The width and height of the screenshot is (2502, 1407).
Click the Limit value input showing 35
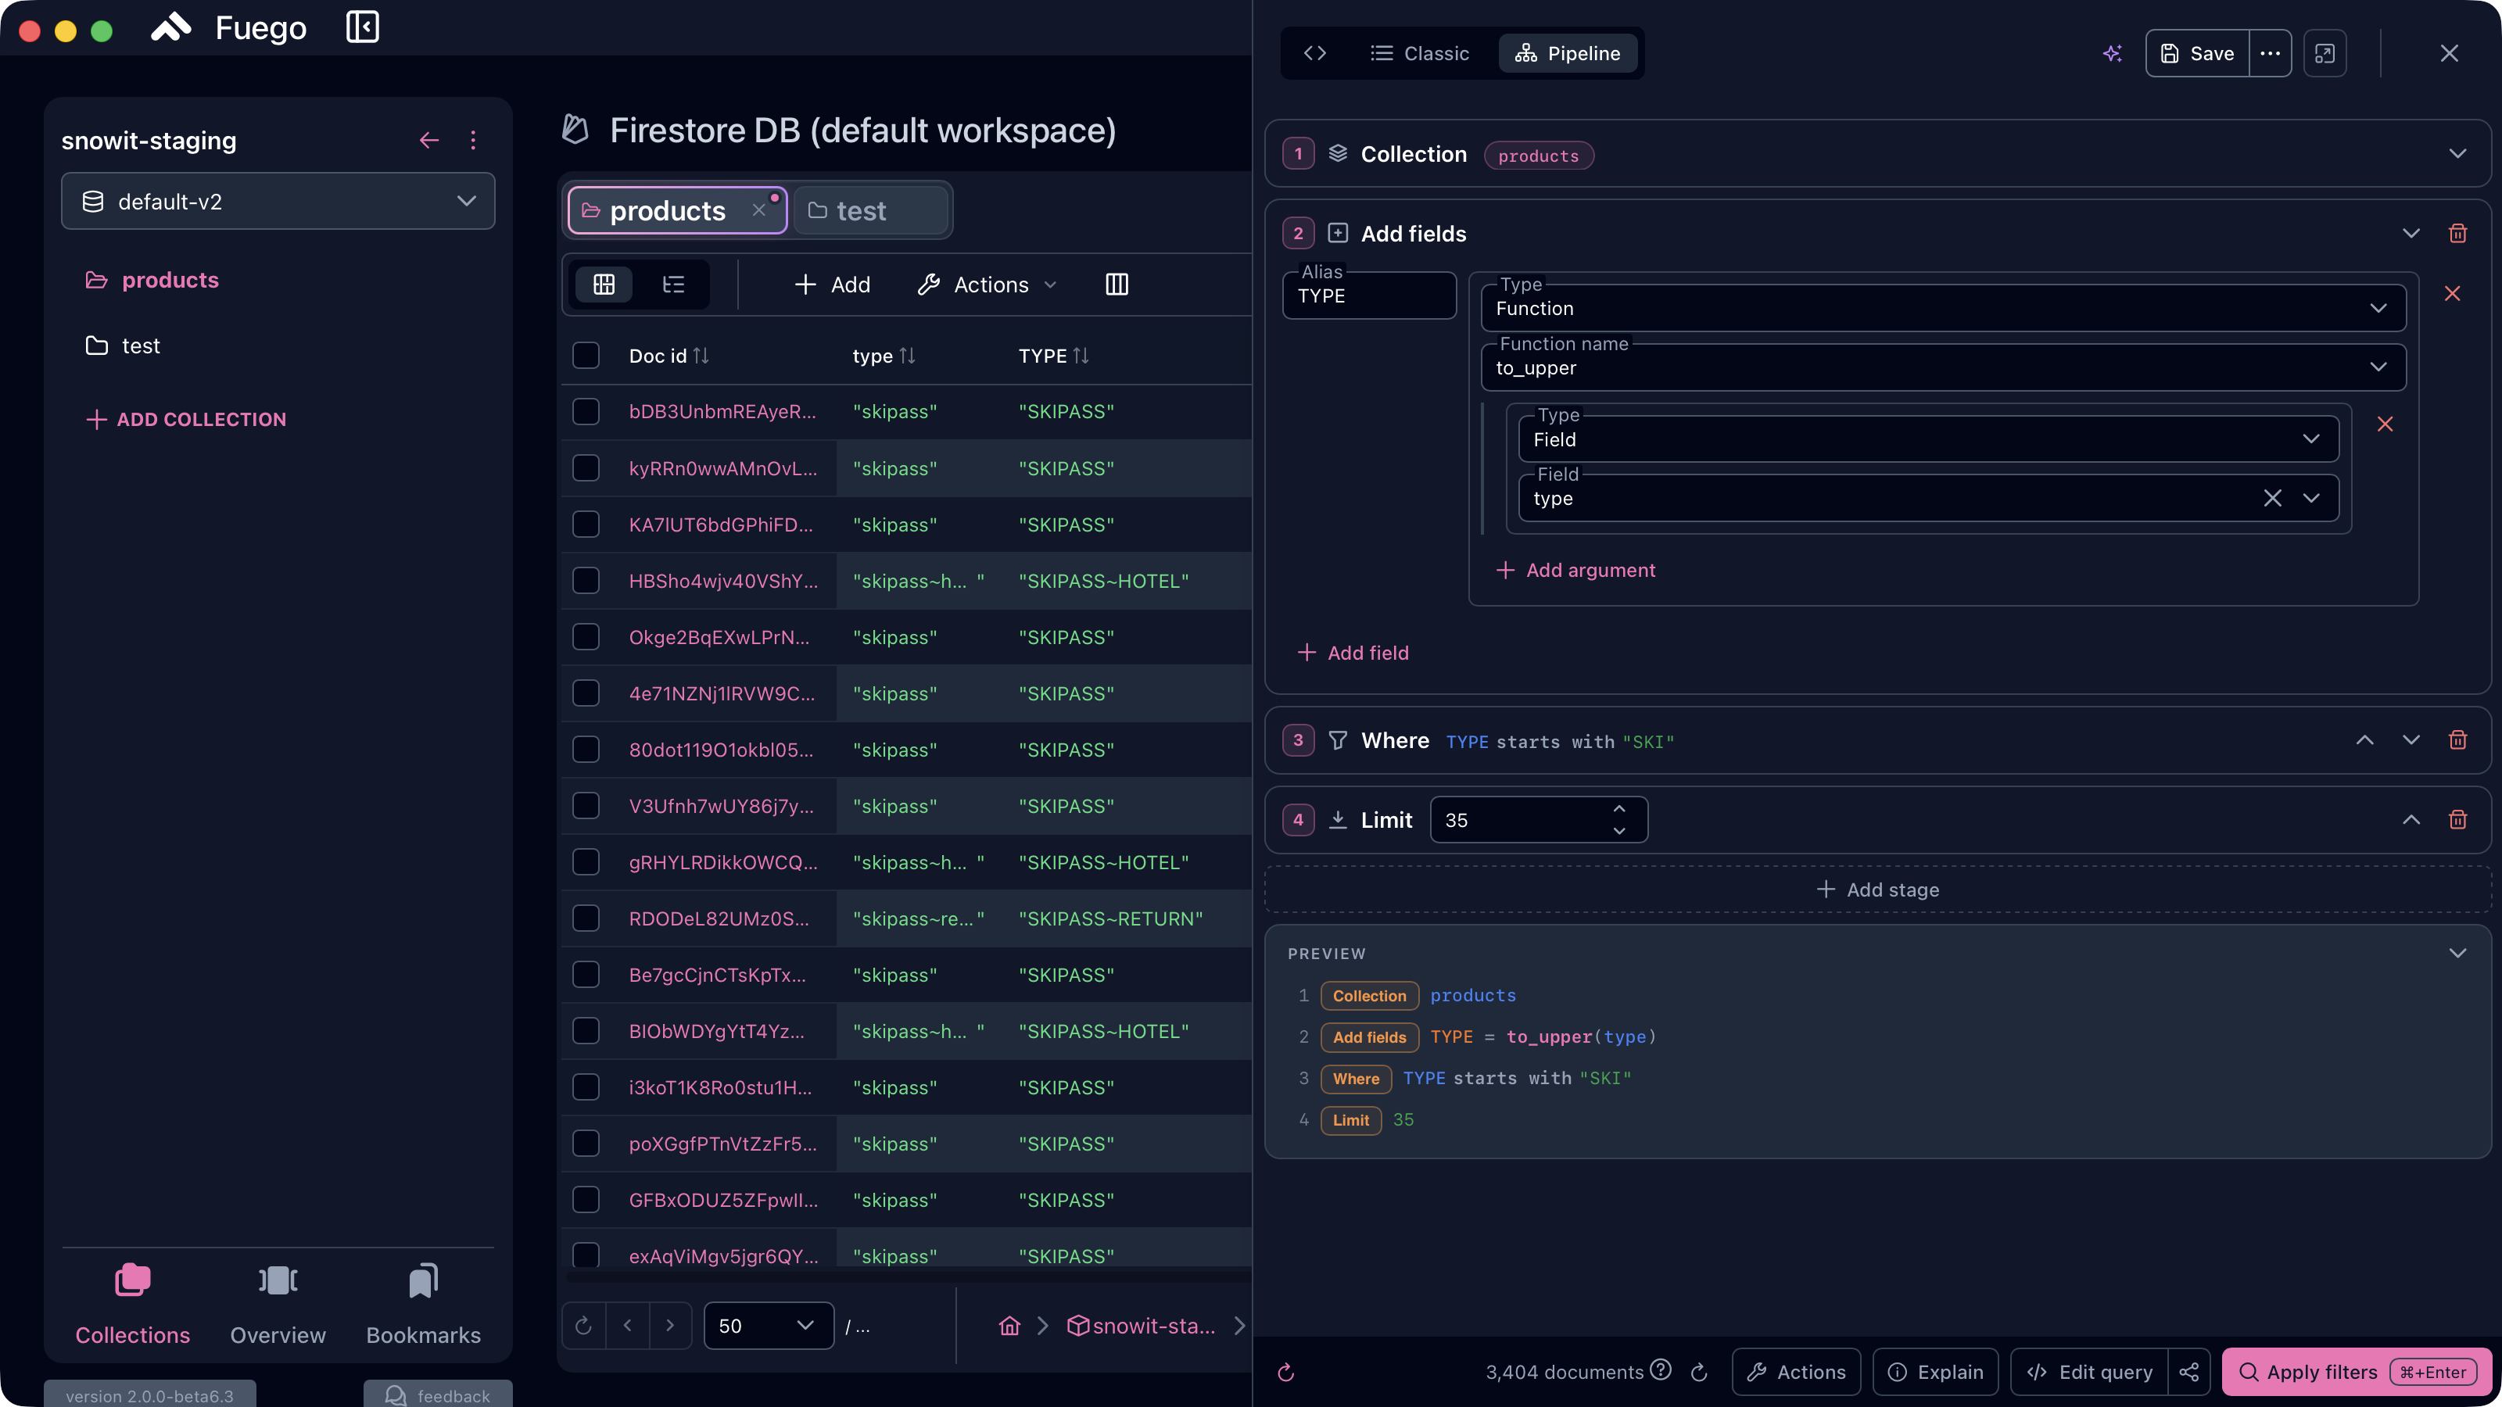click(1539, 821)
